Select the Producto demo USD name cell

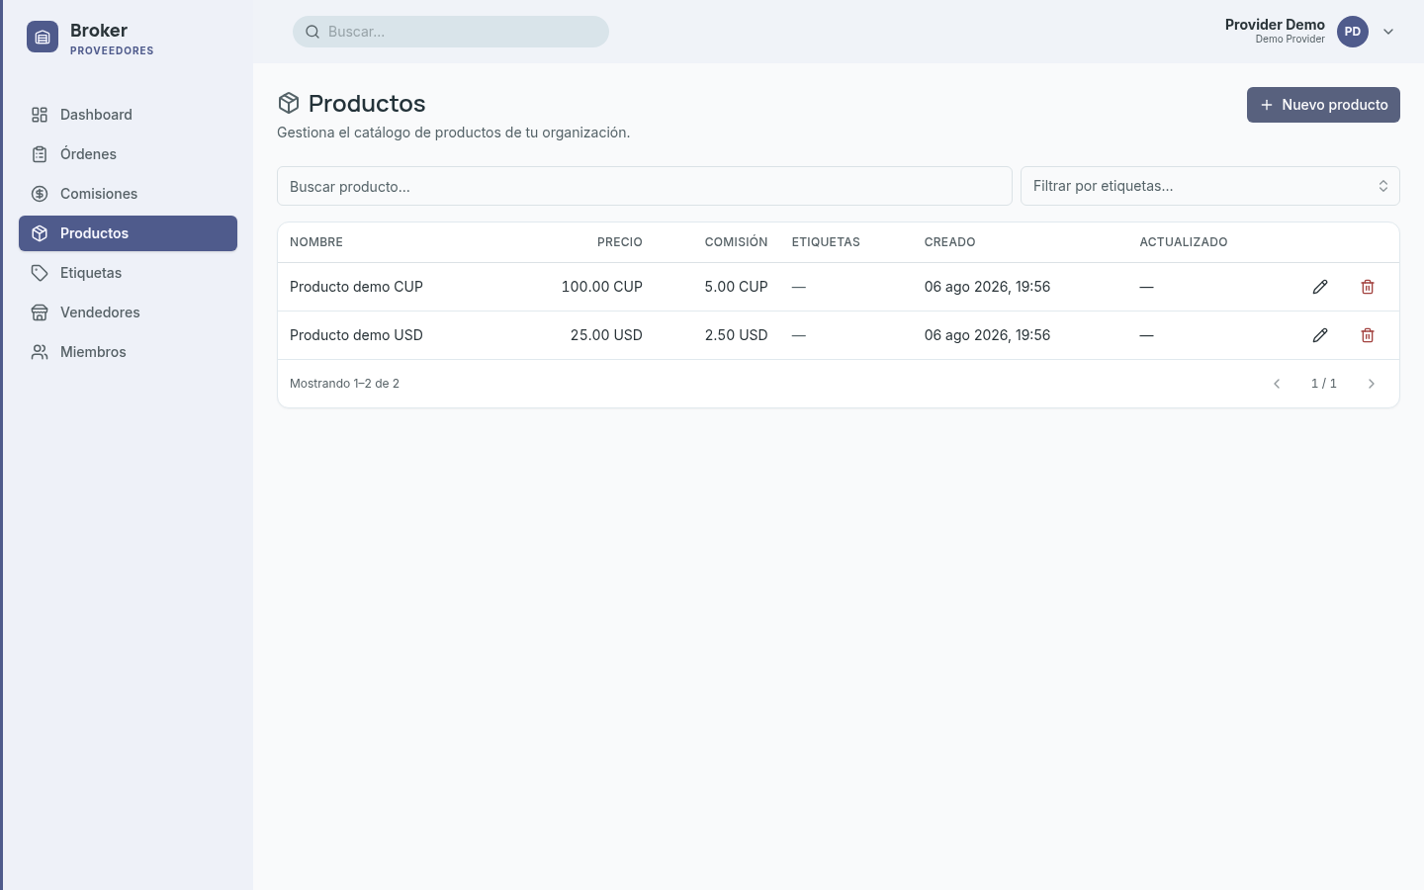tap(356, 335)
